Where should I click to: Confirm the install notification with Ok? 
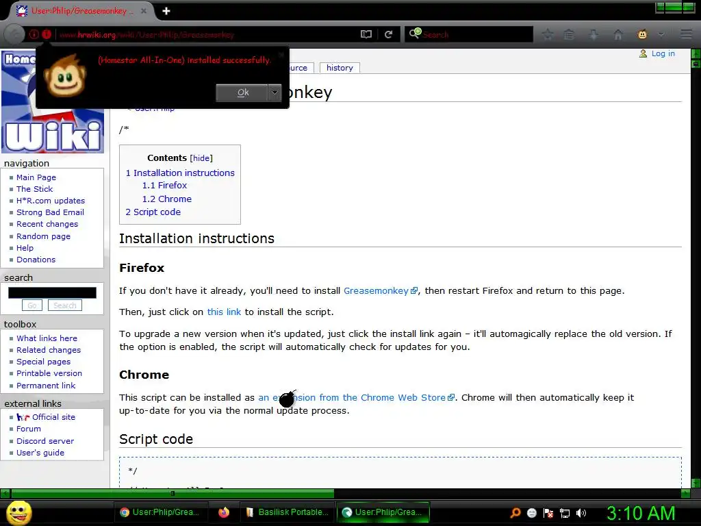[x=242, y=92]
